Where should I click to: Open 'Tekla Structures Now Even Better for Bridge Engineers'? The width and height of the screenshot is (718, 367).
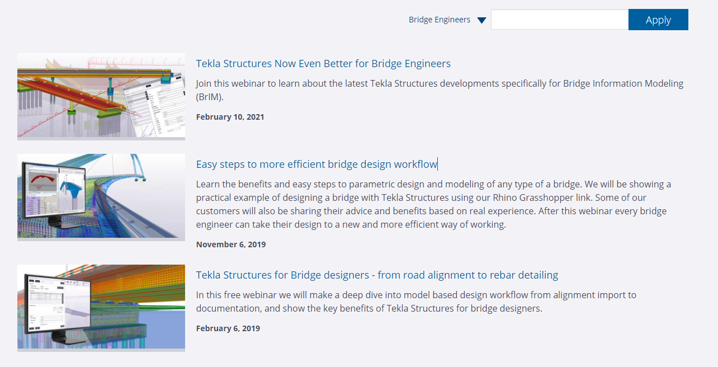(323, 63)
